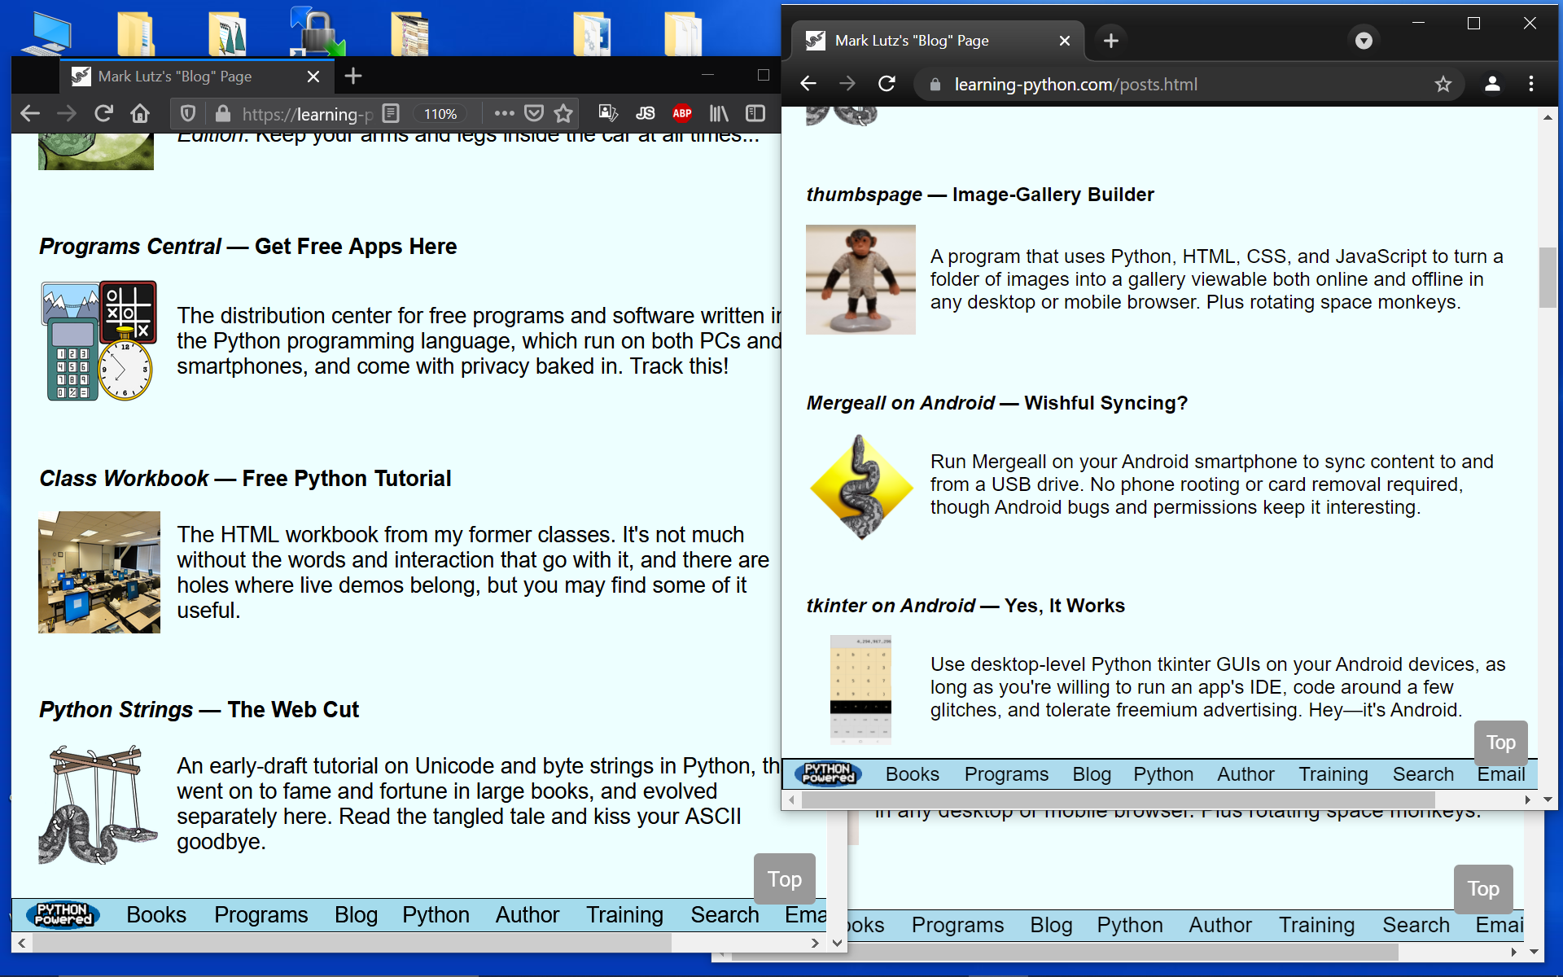Open tracking protection shield in address bar
Screen dimensions: 1563x977
pyautogui.click(x=187, y=113)
